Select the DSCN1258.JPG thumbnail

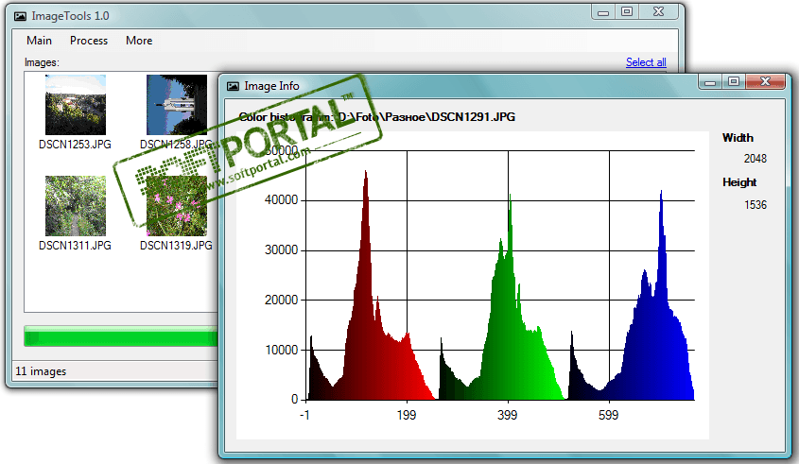click(177, 105)
